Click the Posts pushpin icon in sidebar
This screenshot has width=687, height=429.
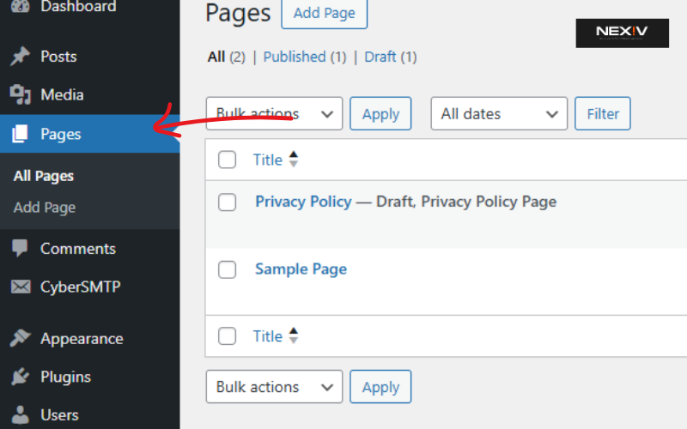[20, 57]
